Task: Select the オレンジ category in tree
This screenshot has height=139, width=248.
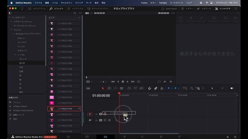Action: click(x=23, y=59)
